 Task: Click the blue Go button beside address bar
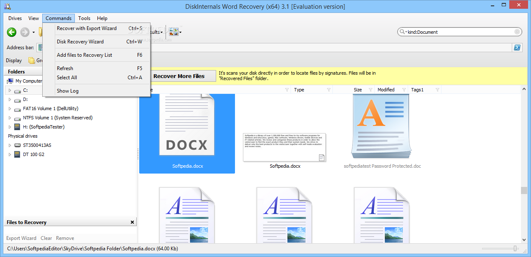point(517,48)
